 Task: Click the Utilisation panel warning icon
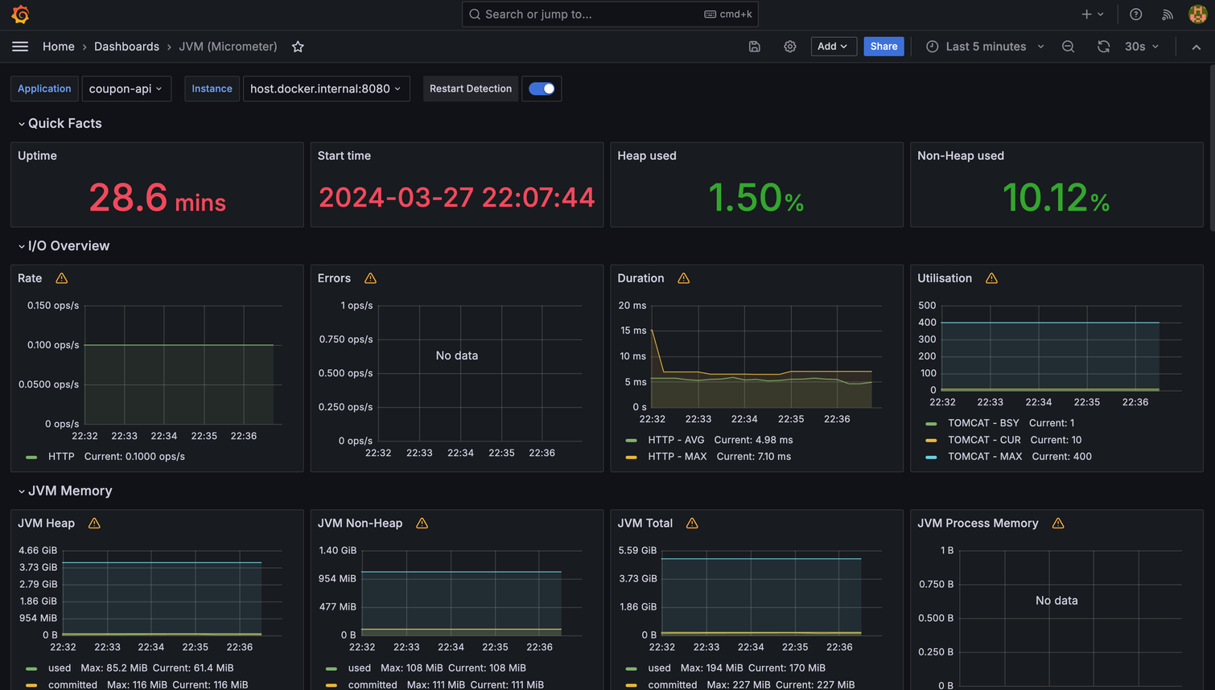pyautogui.click(x=991, y=278)
